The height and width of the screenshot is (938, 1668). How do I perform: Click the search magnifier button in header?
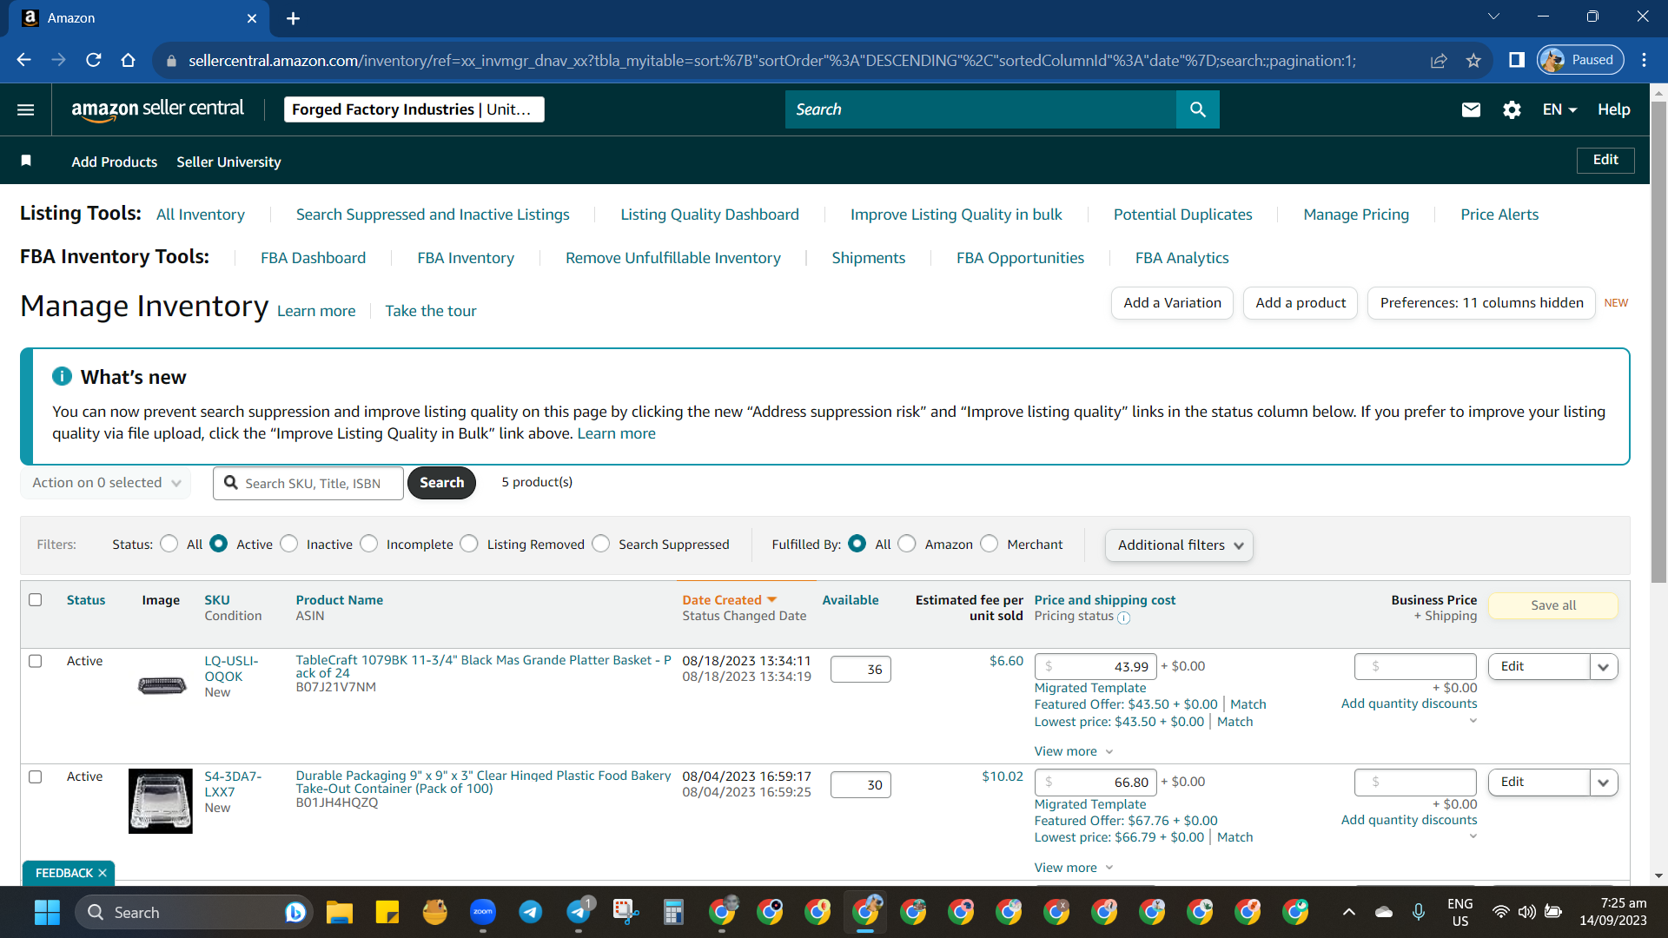1198,109
